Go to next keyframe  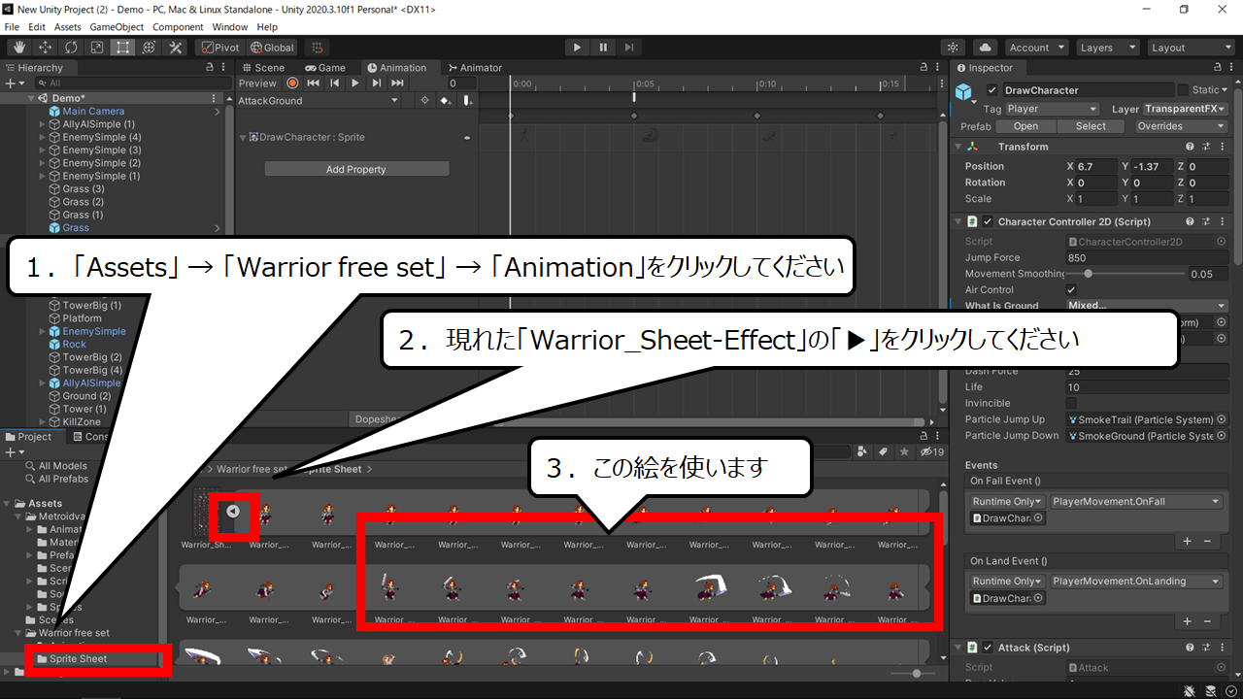click(x=377, y=83)
